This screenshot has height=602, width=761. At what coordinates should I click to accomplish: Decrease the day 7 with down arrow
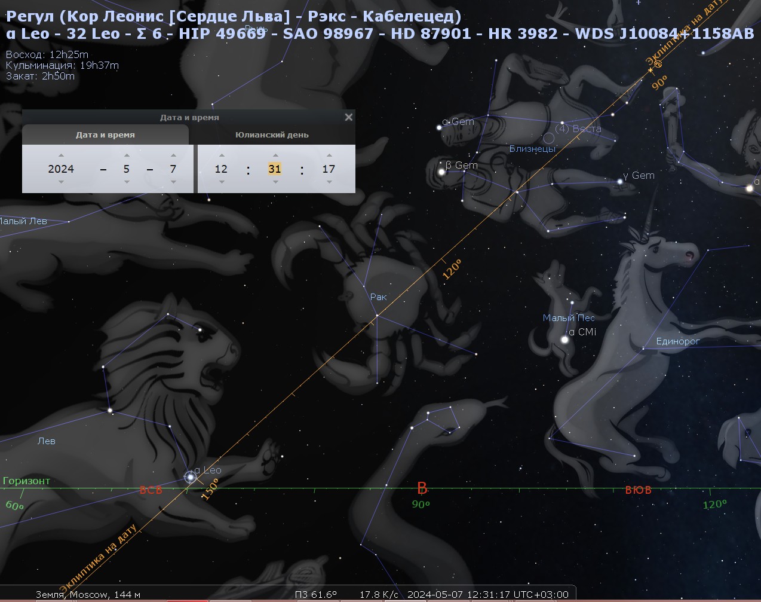173,182
